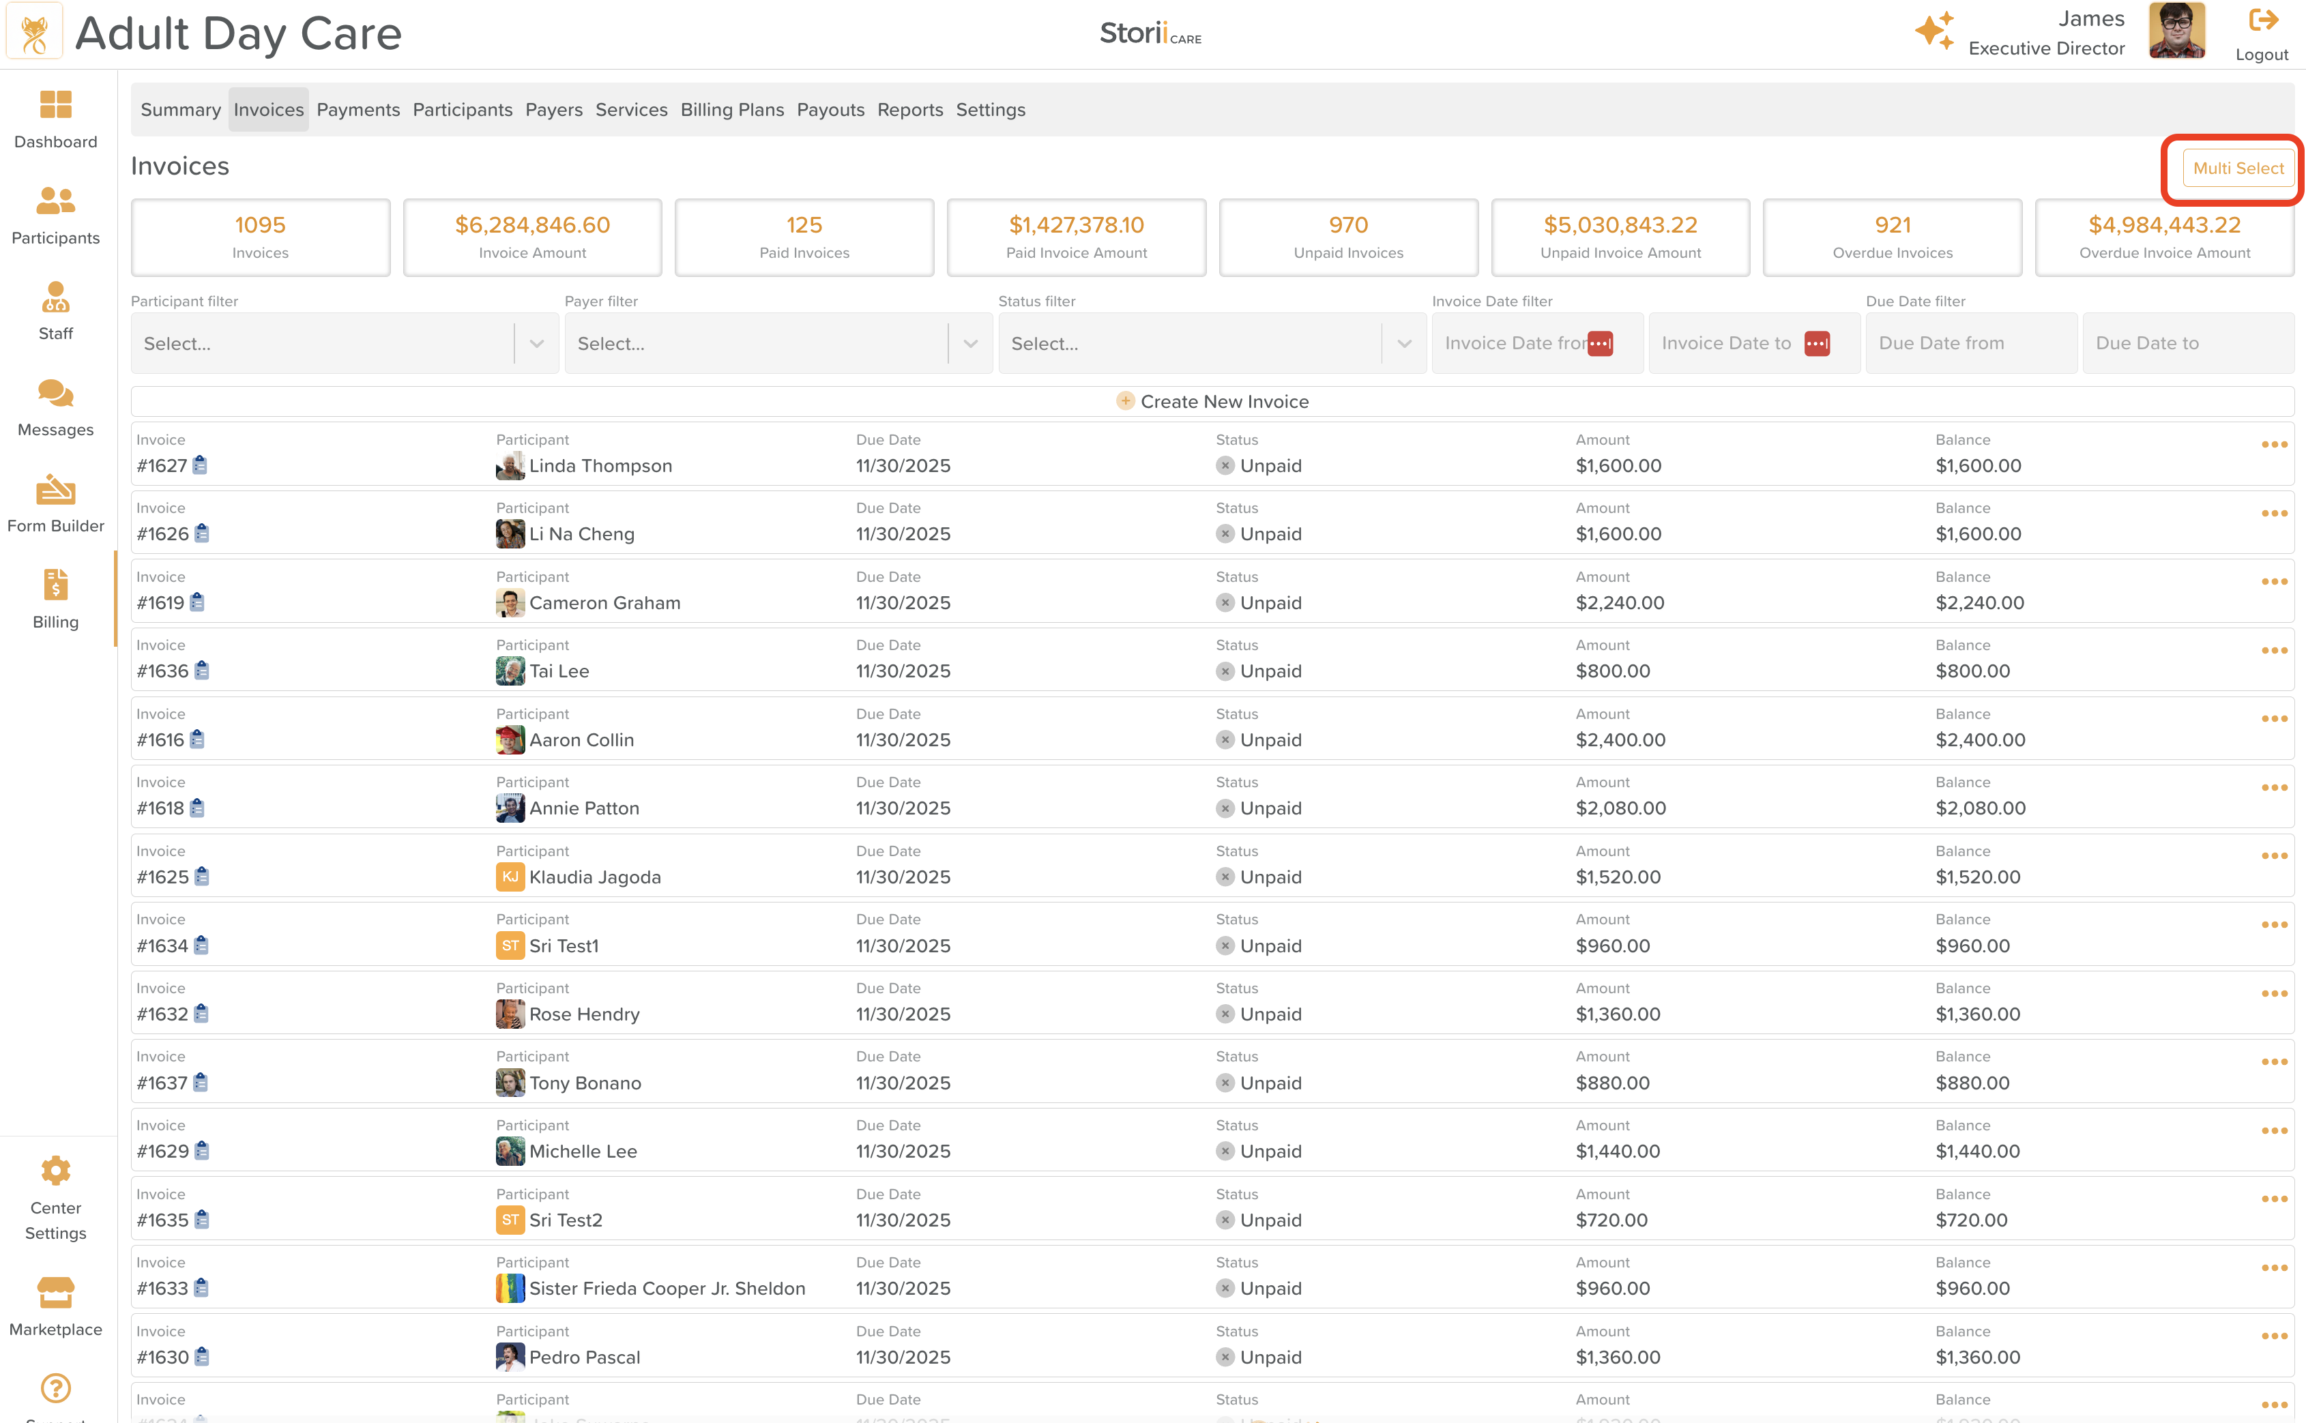Switch to the Payments tab
Viewport: 2306px width, 1423px height.
coord(357,109)
